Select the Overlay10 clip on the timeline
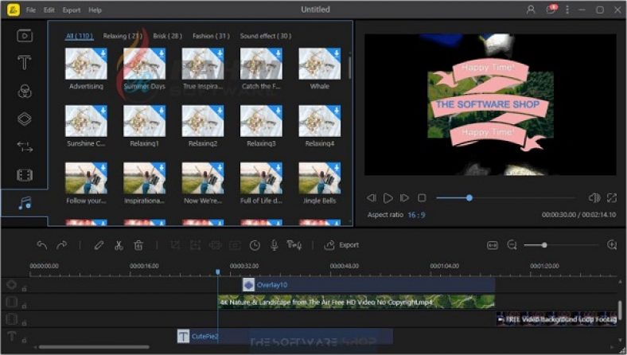 tap(368, 285)
